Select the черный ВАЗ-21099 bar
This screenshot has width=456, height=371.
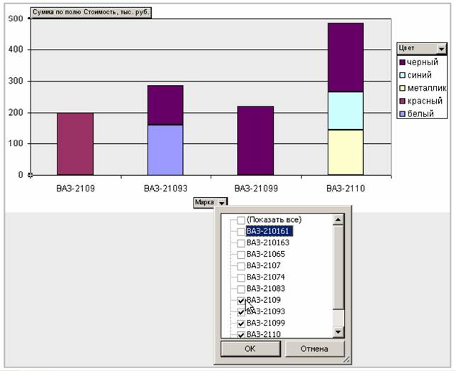[255, 141]
